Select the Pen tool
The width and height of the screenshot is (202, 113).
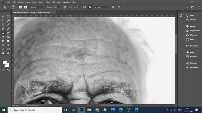coord(3,45)
